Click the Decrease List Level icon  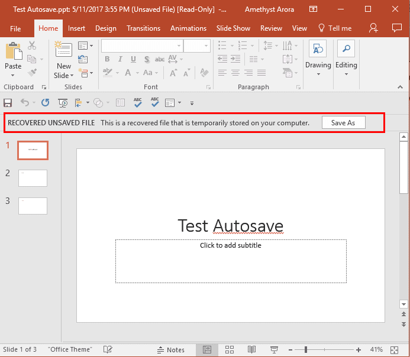222,59
